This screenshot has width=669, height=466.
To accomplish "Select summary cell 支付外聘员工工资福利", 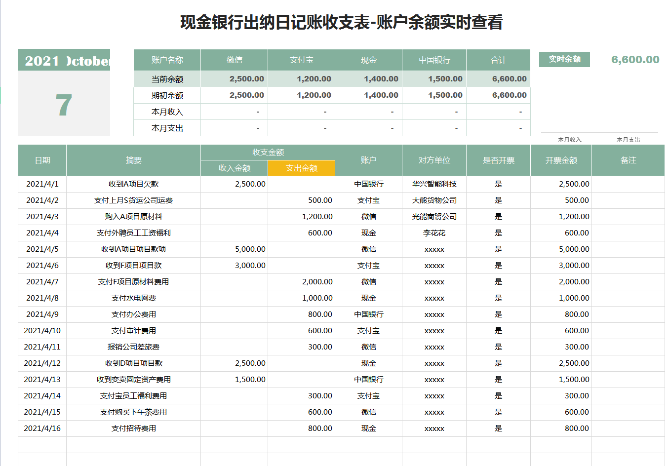I will (x=133, y=233).
